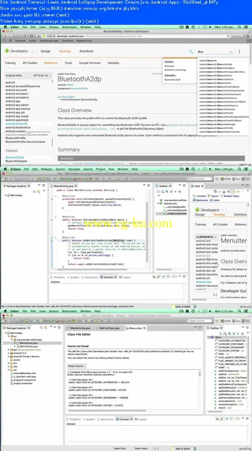The width and height of the screenshot is (252, 451).
Task: Collapse the src folder in Package Explorer
Action: (x=8, y=336)
